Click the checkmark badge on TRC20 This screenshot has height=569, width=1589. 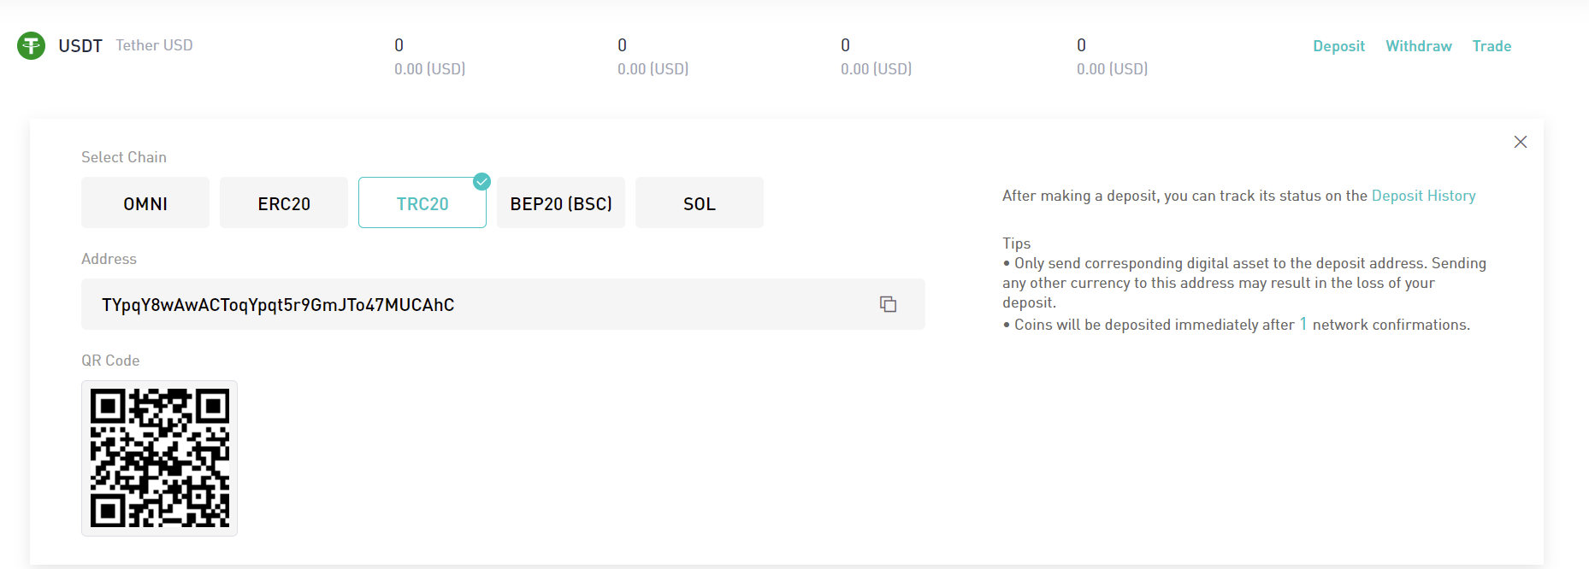point(481,181)
